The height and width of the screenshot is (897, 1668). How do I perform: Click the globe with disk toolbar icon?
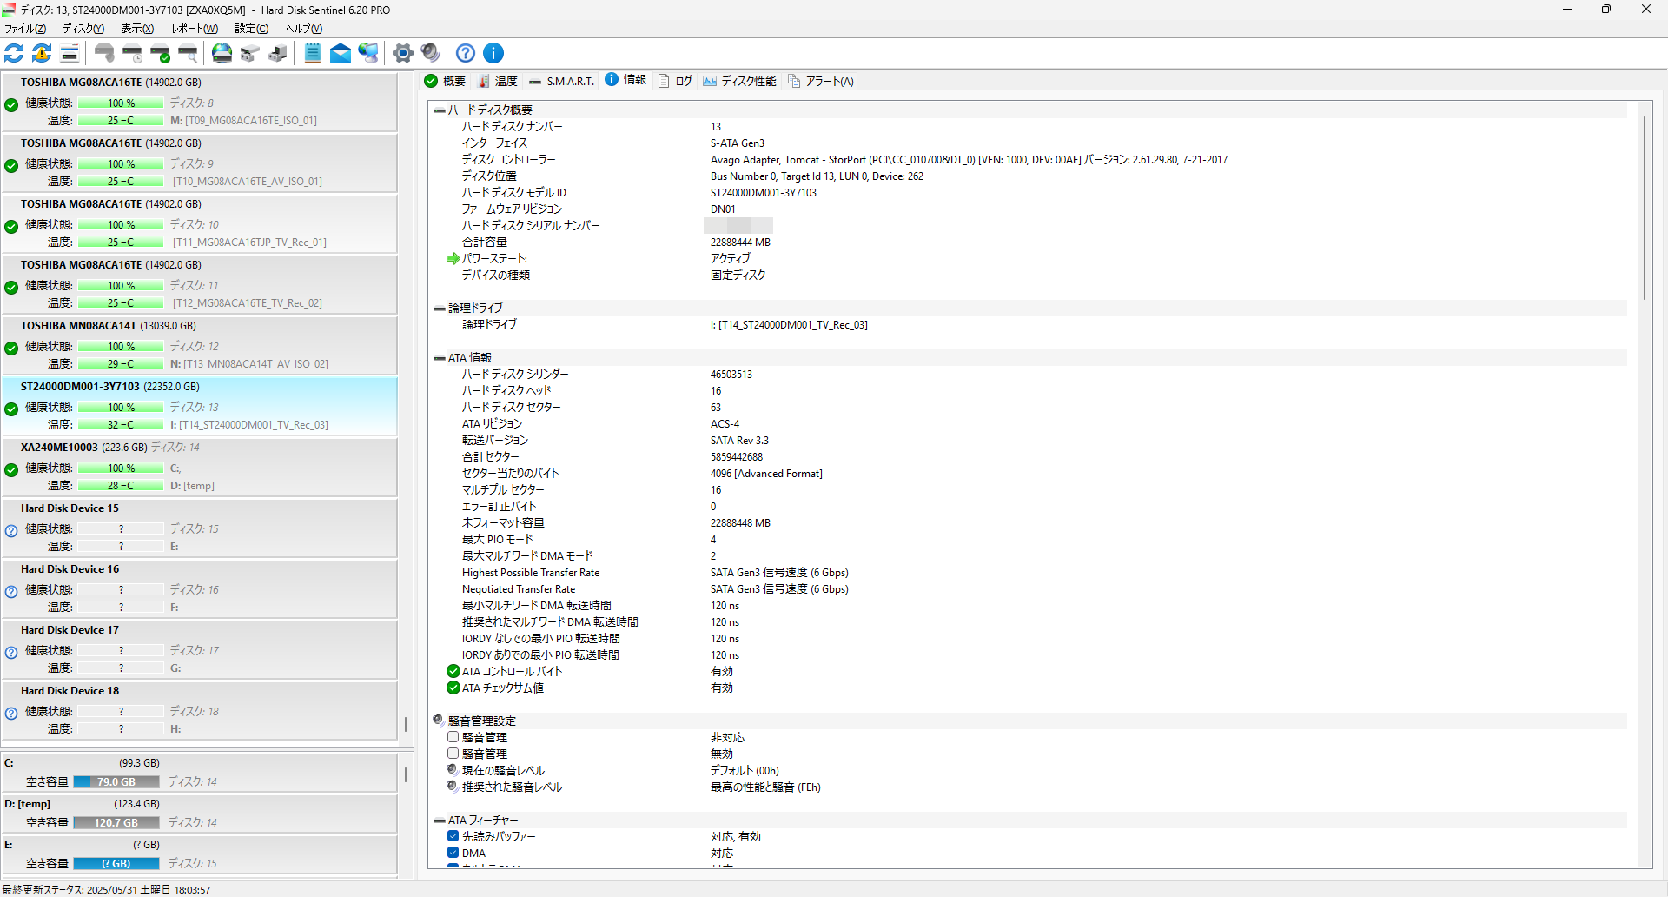(222, 53)
